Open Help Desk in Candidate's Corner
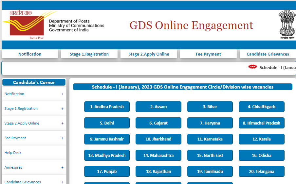This screenshot has height=184, width=296. pyautogui.click(x=13, y=153)
